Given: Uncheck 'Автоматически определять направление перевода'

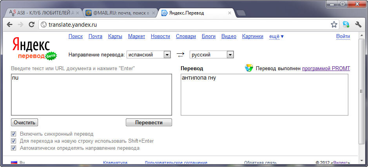Looking at the screenshot, I should pyautogui.click(x=14, y=148).
